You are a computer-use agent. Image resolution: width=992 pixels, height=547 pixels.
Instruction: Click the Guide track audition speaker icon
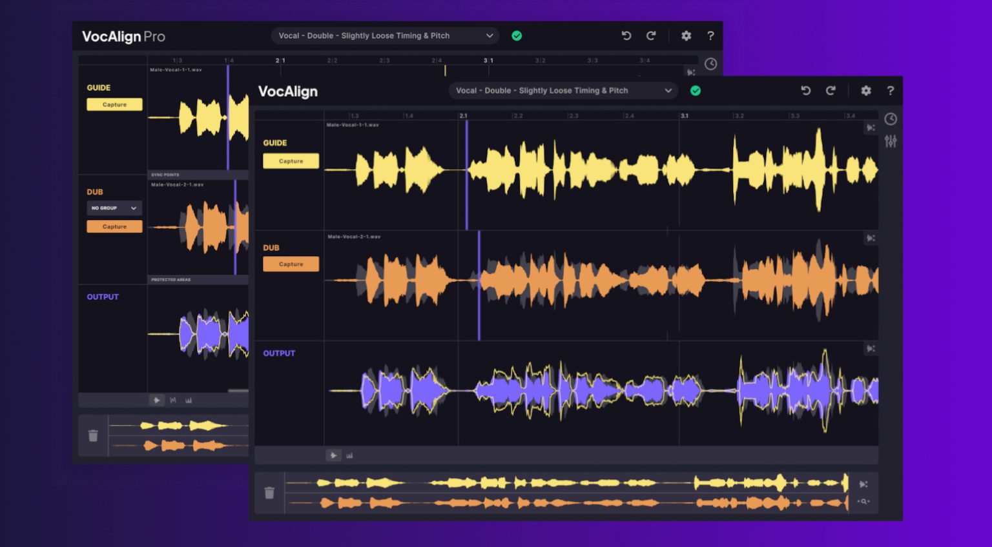pyautogui.click(x=870, y=127)
